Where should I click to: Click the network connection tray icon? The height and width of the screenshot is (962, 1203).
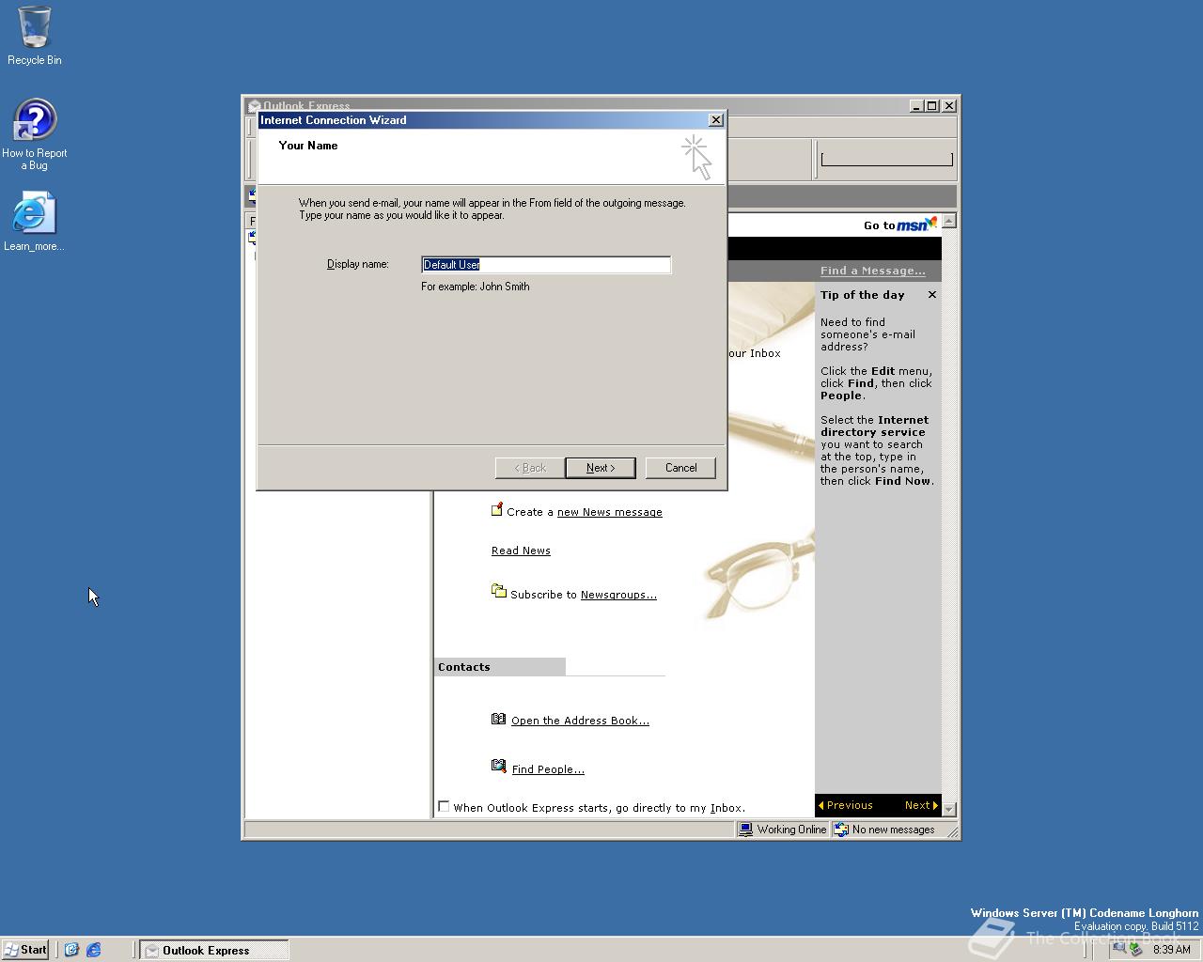click(1118, 949)
